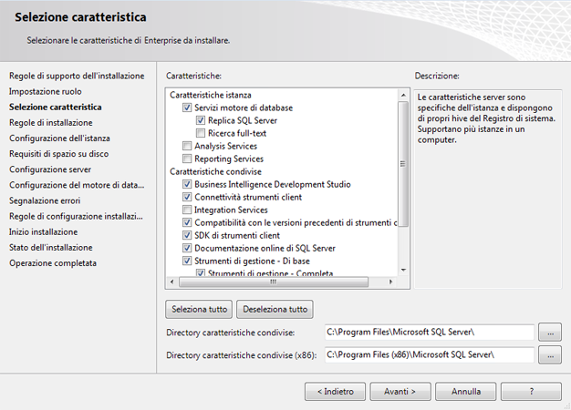Viewport: 571px width, 410px height.
Task: Click the Caratteristiche condivise group header
Action: (x=215, y=171)
